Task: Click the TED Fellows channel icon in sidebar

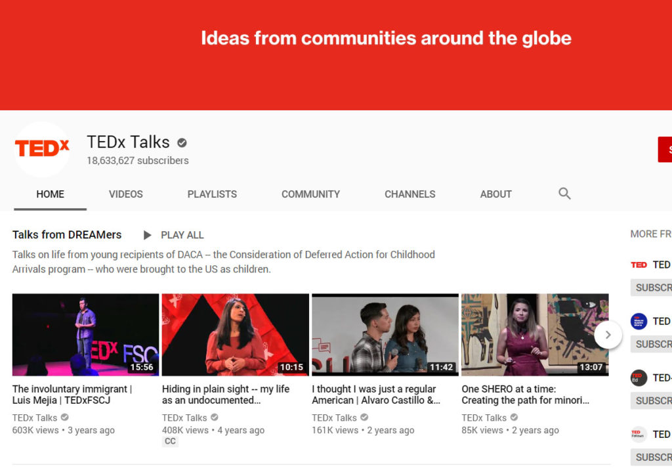Action: pyautogui.click(x=639, y=435)
